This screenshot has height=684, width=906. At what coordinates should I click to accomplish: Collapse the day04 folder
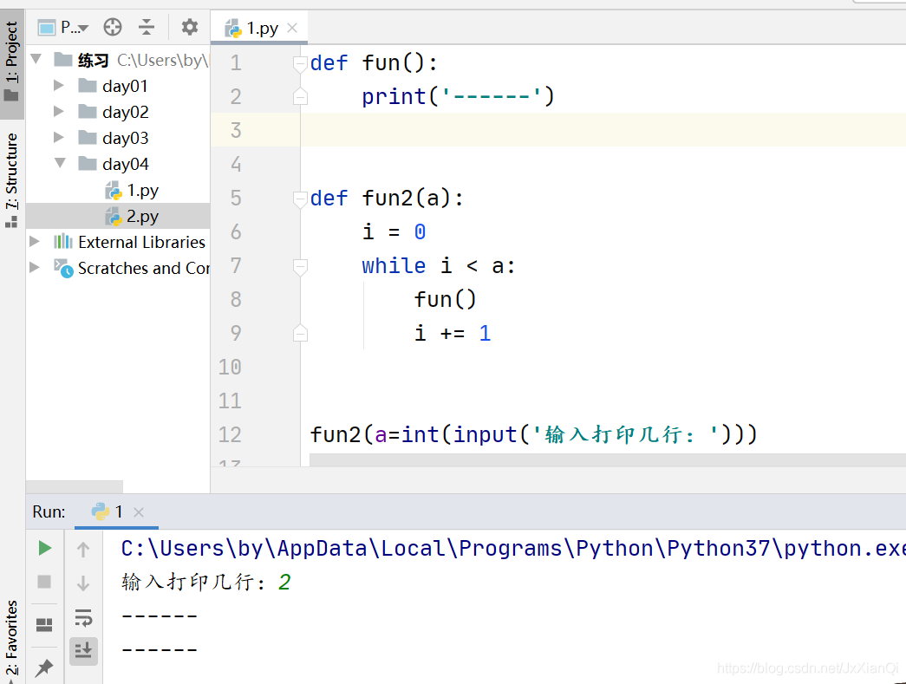(60, 163)
